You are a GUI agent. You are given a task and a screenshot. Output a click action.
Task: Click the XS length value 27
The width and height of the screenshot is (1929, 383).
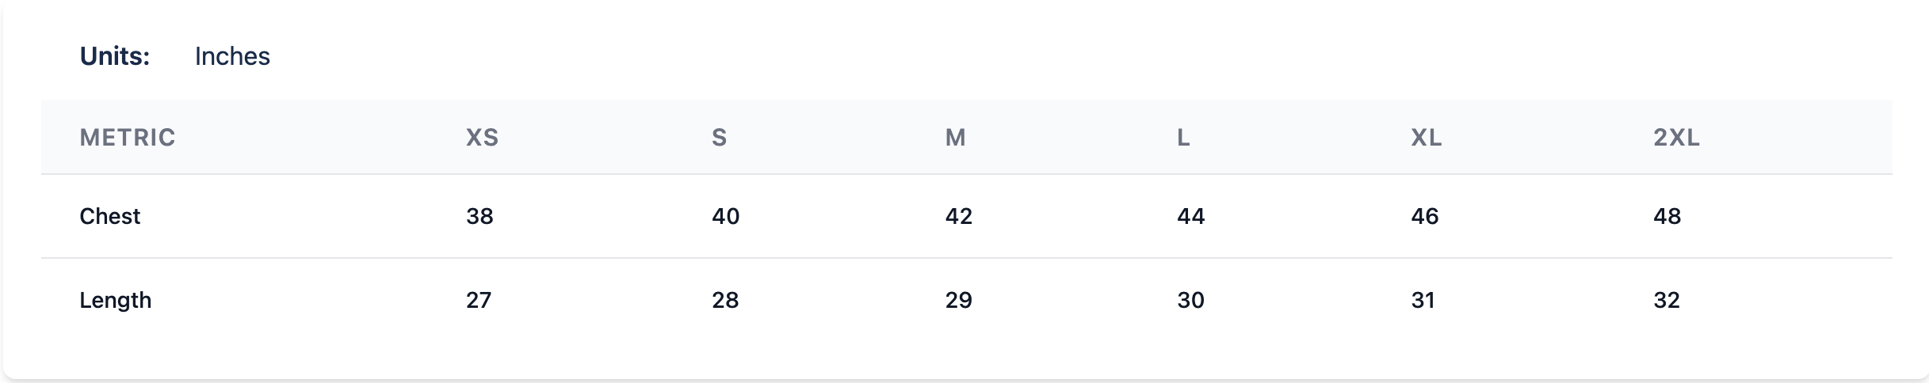pyautogui.click(x=479, y=300)
